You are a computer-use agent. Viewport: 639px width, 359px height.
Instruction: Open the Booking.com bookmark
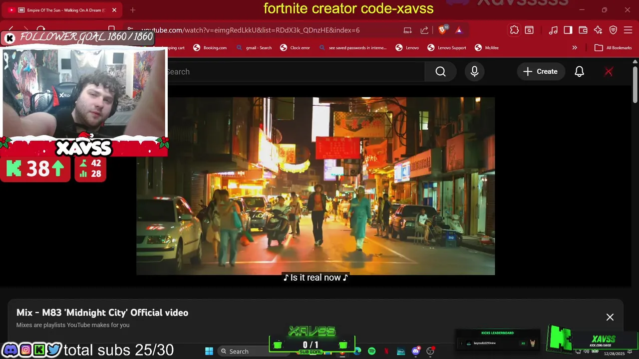point(210,48)
